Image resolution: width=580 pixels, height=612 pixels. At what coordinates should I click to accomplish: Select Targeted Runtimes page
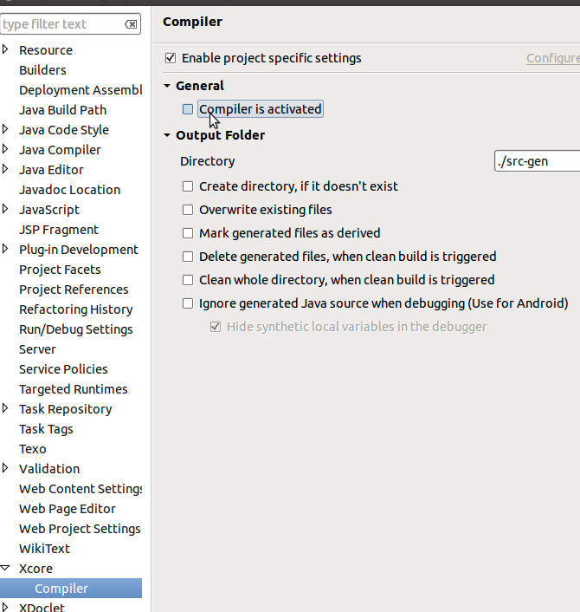click(x=74, y=389)
